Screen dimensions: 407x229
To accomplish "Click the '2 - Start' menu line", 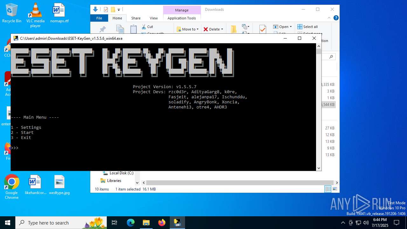I will (x=22, y=132).
